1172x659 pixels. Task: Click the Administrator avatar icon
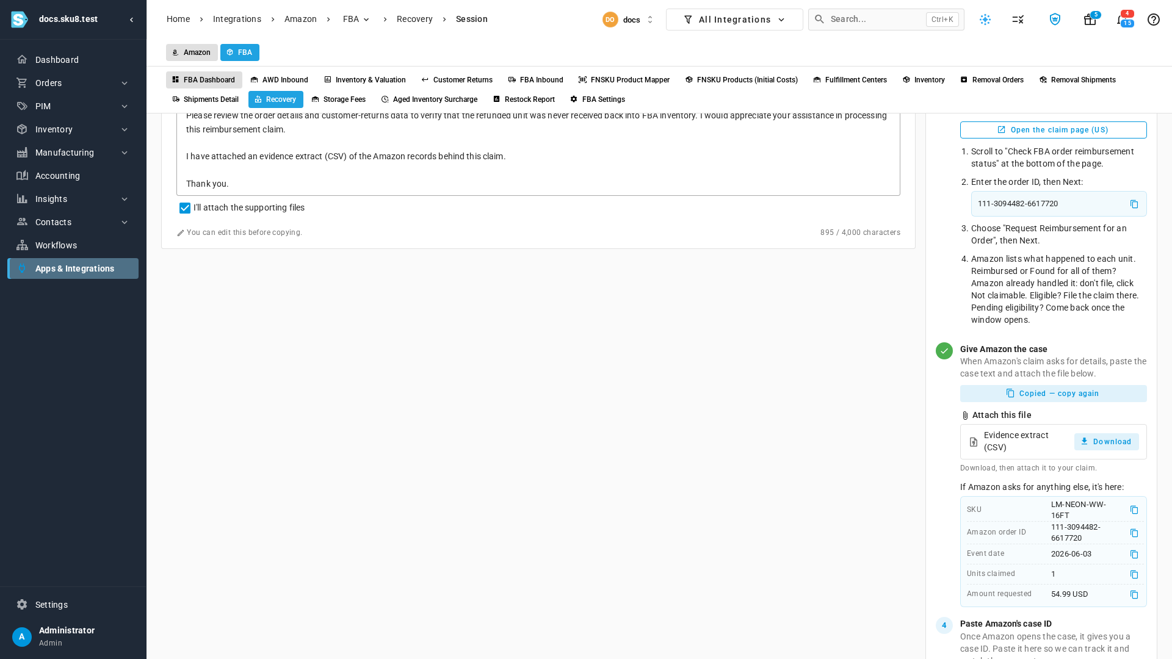tap(22, 637)
